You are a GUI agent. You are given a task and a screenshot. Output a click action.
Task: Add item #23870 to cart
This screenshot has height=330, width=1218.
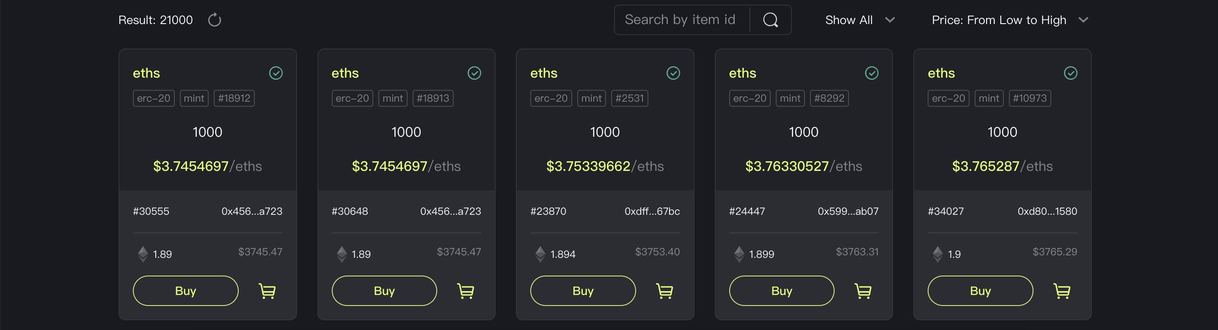[665, 291]
